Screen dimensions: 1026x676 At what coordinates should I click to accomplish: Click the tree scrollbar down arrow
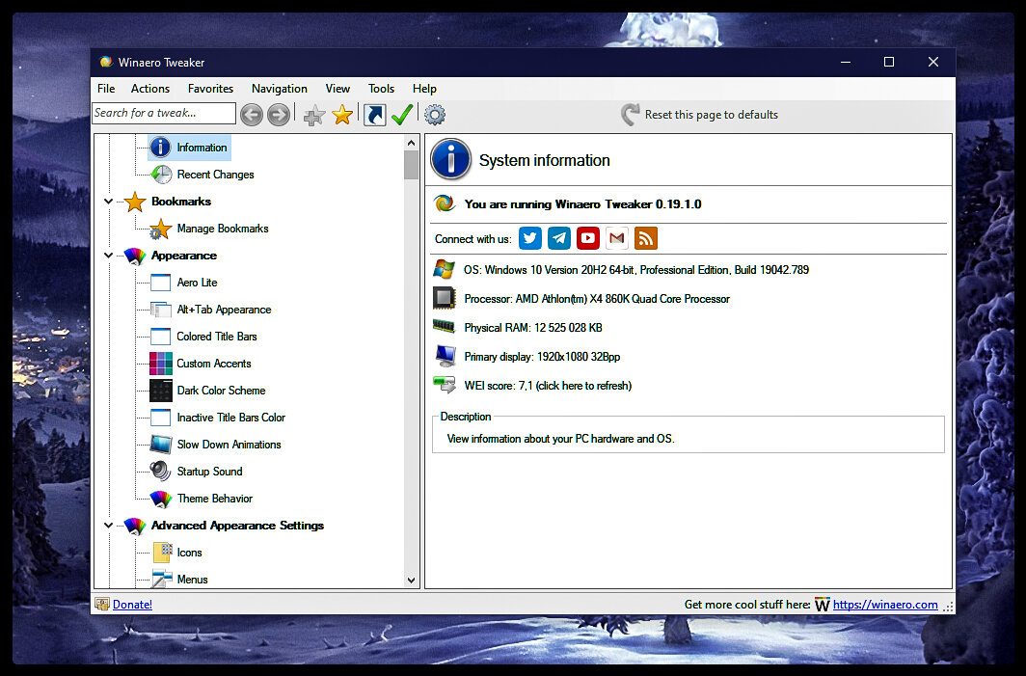411,580
